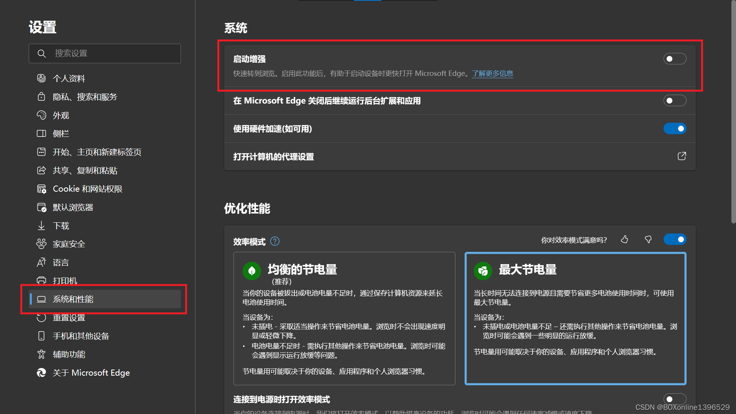736x414 pixels.
Task: Open 下载 settings section
Action: [105, 225]
